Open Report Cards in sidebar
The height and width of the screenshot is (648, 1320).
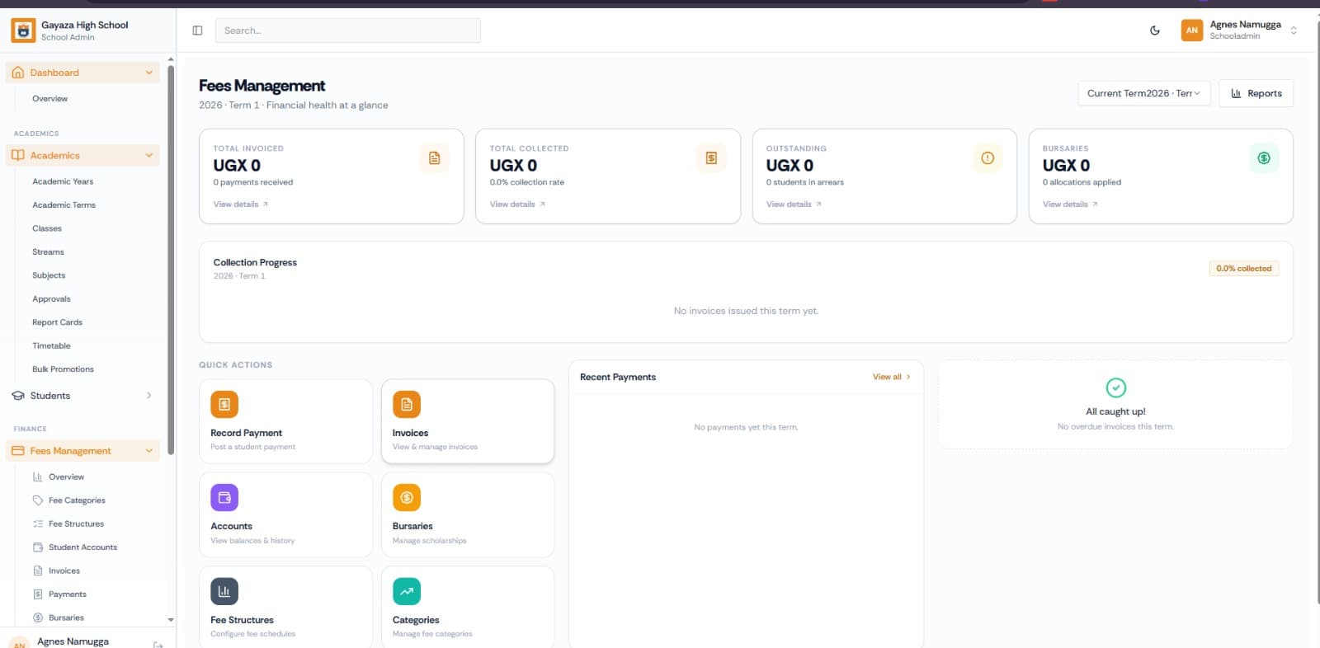tap(58, 322)
